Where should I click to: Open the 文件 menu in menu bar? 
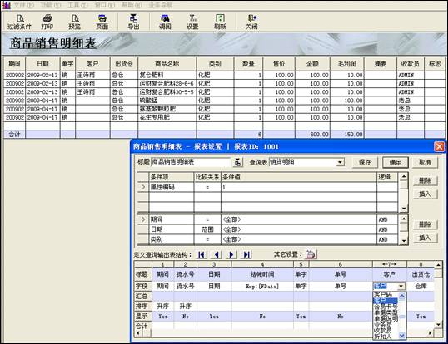(x=23, y=5)
